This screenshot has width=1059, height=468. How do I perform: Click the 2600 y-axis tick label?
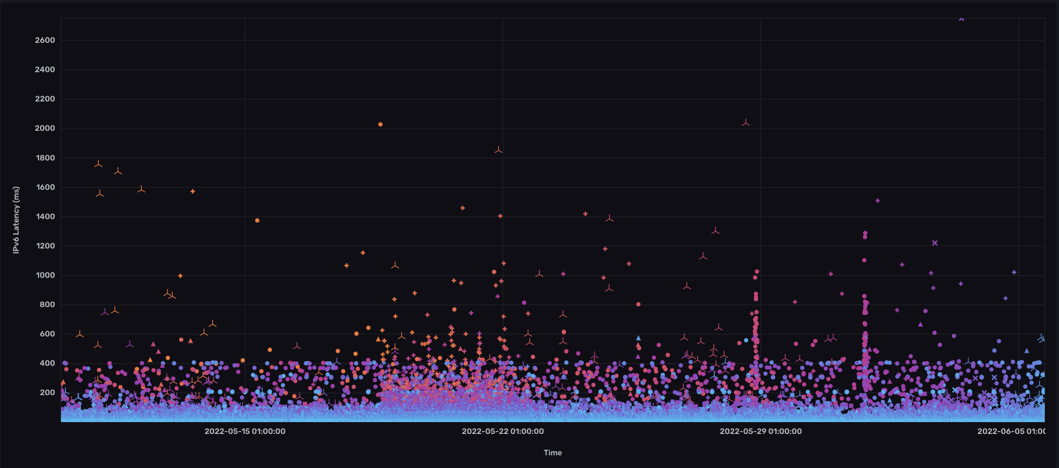tap(45, 40)
